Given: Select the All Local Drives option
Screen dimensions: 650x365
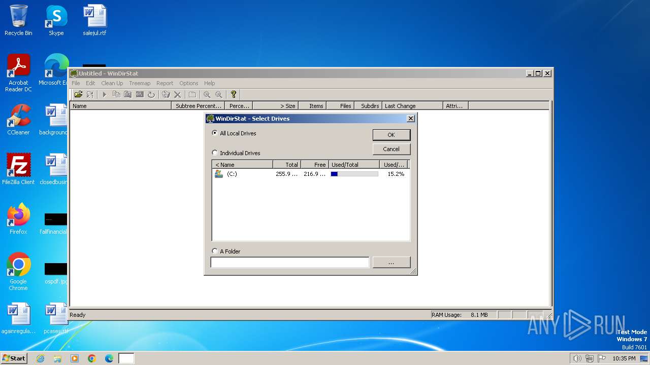Looking at the screenshot, I should [234, 133].
